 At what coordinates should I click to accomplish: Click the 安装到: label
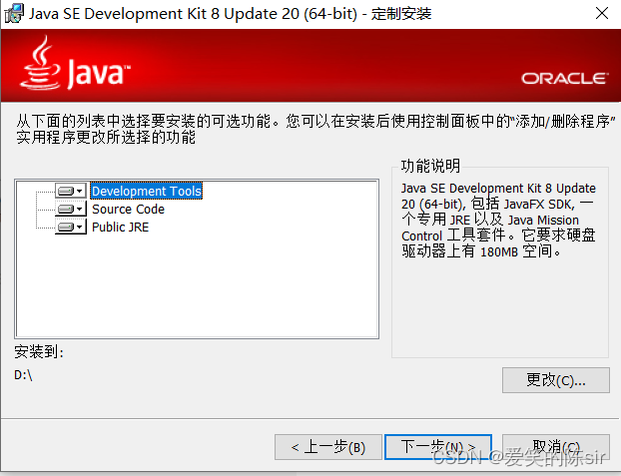click(39, 351)
